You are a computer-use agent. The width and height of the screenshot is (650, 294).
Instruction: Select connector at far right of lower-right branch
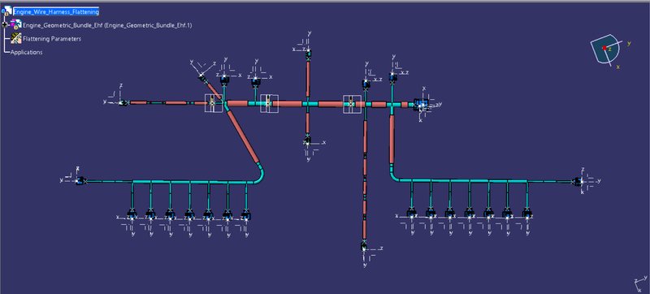click(x=577, y=181)
